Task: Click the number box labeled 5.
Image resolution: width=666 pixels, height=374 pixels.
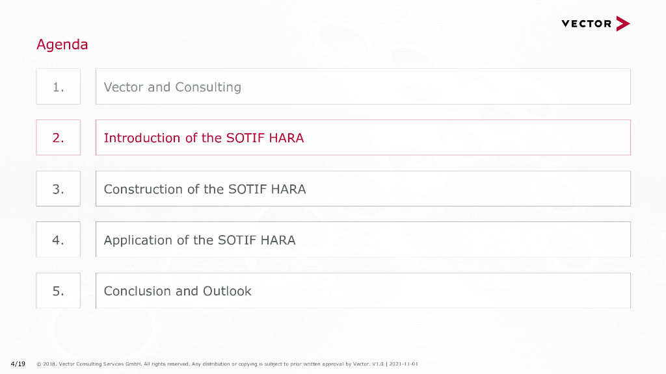Action: (59, 291)
